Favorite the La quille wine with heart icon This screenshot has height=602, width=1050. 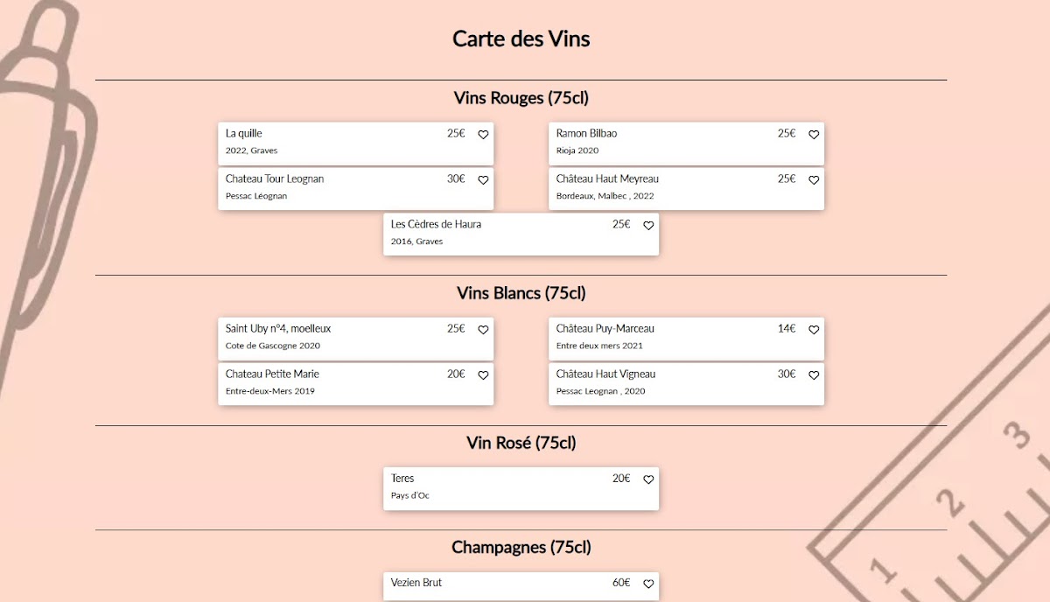click(483, 135)
